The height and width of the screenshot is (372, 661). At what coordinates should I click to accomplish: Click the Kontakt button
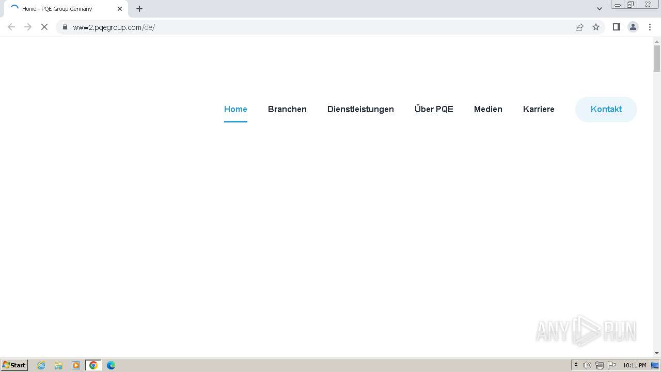point(606,109)
